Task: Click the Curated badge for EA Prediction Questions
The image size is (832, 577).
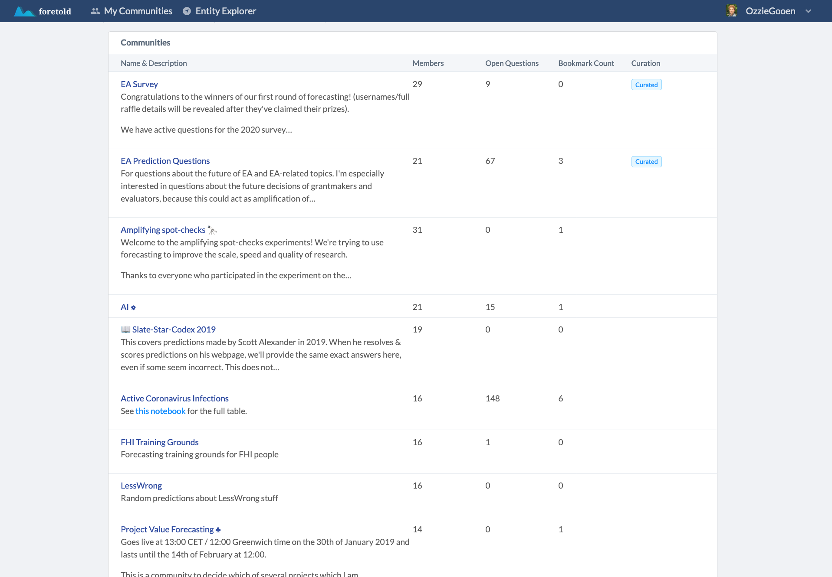Action: tap(646, 161)
